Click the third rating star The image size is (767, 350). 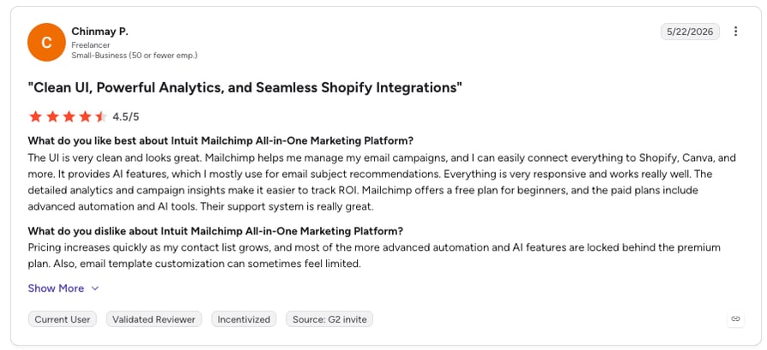pyautogui.click(x=69, y=116)
